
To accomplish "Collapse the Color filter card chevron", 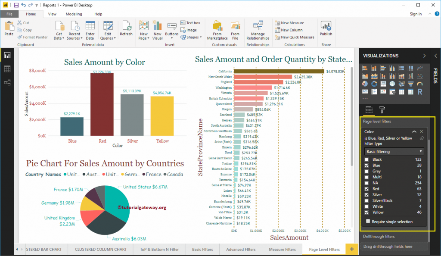I will tap(414, 131).
